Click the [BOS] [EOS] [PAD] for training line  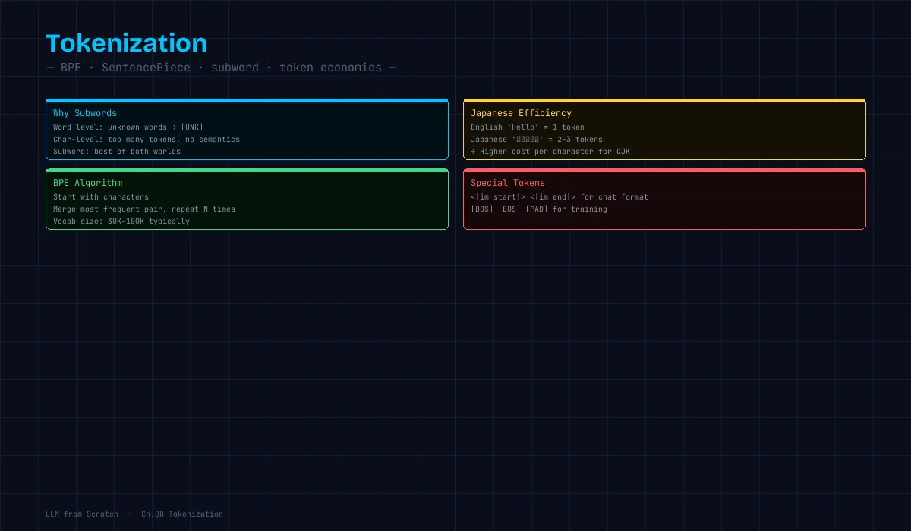pyautogui.click(x=539, y=209)
